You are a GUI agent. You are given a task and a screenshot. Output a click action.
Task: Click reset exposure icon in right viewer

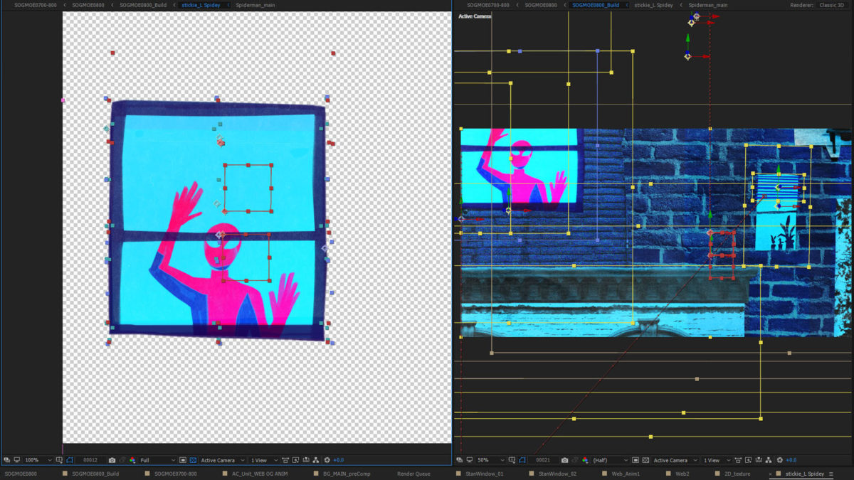pyautogui.click(x=780, y=460)
